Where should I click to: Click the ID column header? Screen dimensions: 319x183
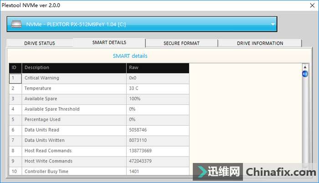pyautogui.click(x=15, y=68)
